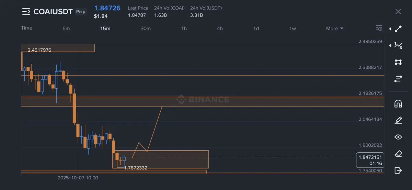Select the eraser tool to remove drawings

[398, 154]
